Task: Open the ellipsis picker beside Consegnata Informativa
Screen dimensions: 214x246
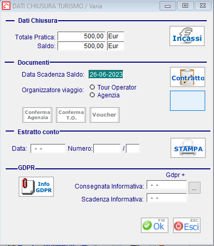Action: pyautogui.click(x=194, y=187)
